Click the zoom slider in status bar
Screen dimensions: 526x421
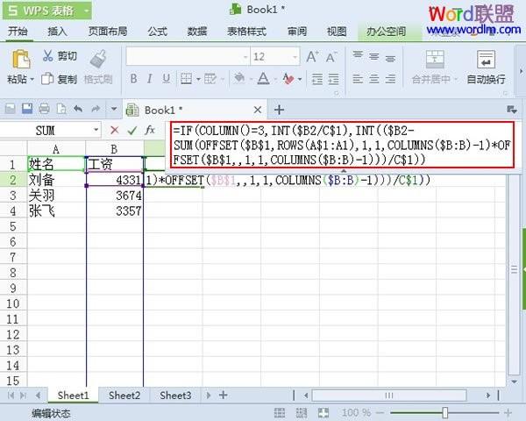[445, 412]
